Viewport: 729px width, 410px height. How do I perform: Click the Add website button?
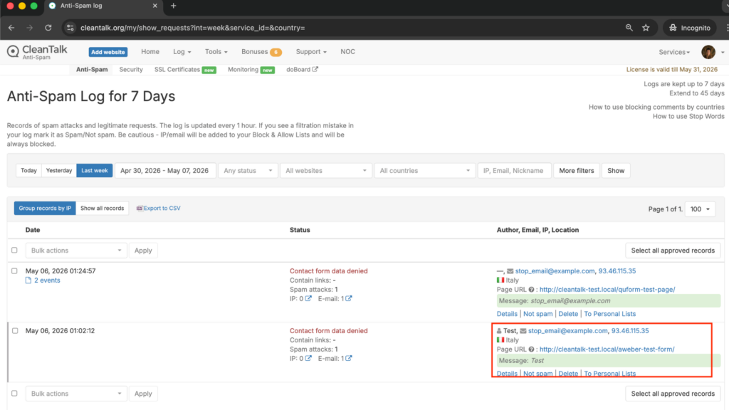[x=108, y=52]
